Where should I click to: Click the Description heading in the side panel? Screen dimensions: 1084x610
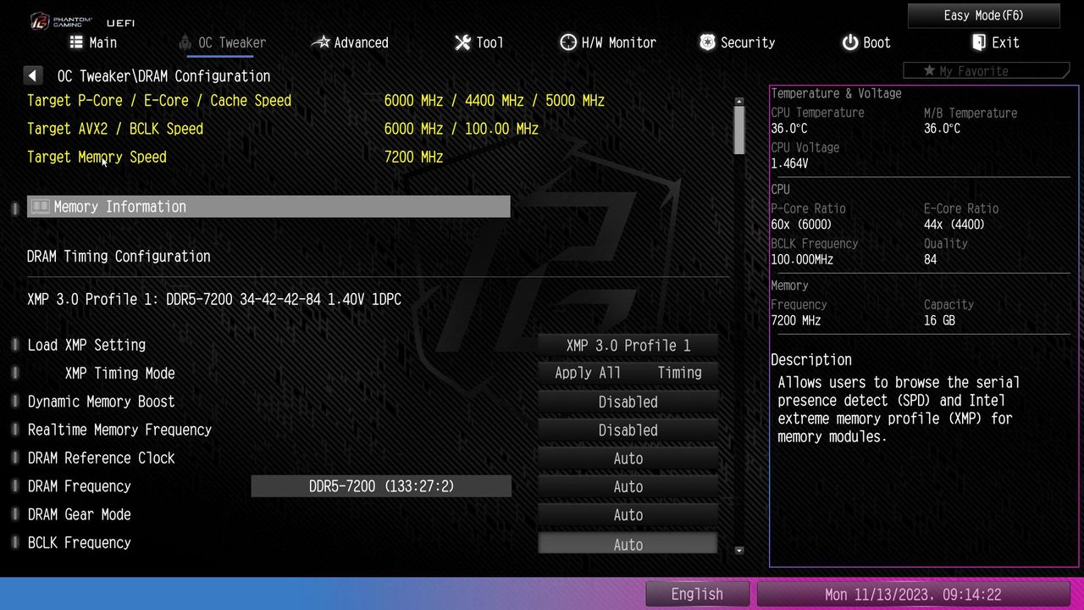pyautogui.click(x=811, y=359)
